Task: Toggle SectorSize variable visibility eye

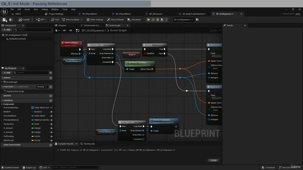Action: pyautogui.click(x=52, y=124)
